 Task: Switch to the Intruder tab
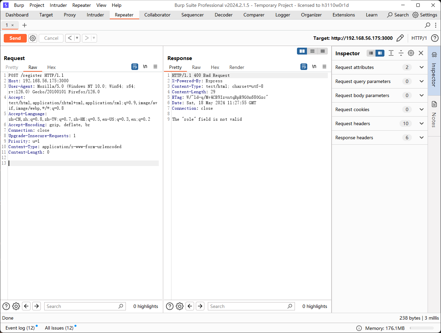click(95, 15)
